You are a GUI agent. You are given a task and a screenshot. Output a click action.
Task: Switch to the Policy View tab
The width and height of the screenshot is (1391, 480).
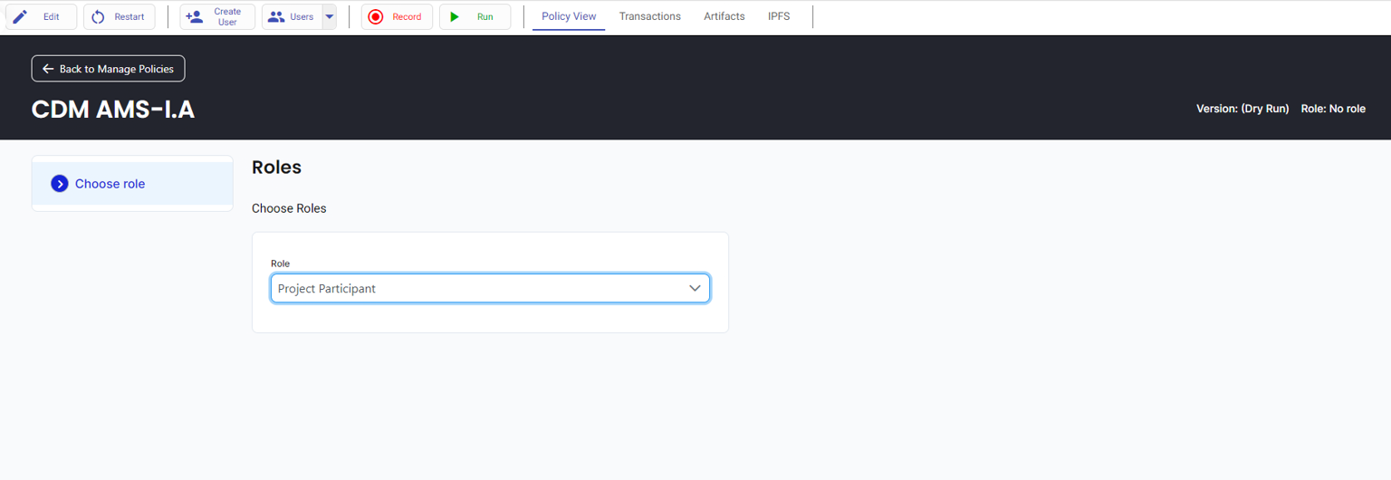click(x=569, y=16)
